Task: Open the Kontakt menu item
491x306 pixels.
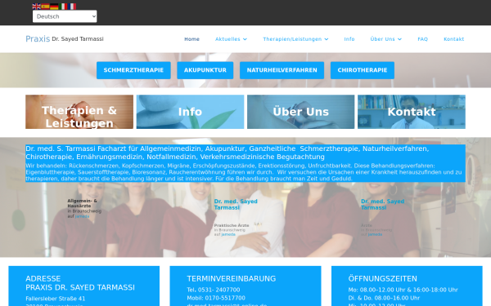Action: click(x=453, y=39)
